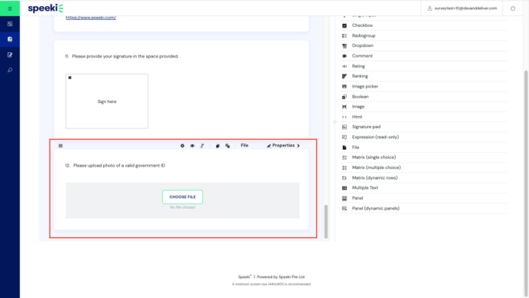Open the edit pencil icon in sidebar
The height and width of the screenshot is (298, 529).
[x=10, y=55]
